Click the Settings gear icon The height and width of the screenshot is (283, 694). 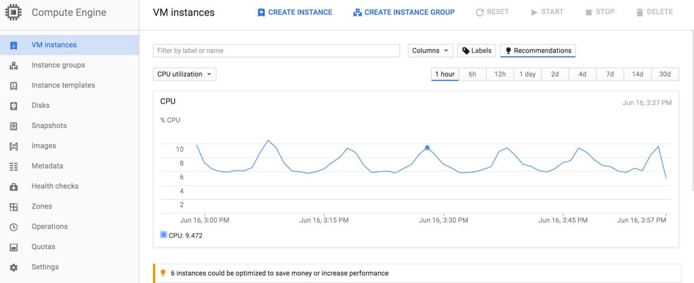point(14,267)
